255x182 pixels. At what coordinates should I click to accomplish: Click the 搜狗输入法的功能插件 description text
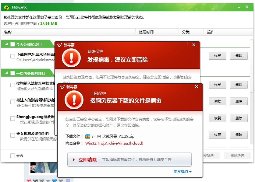35,89
